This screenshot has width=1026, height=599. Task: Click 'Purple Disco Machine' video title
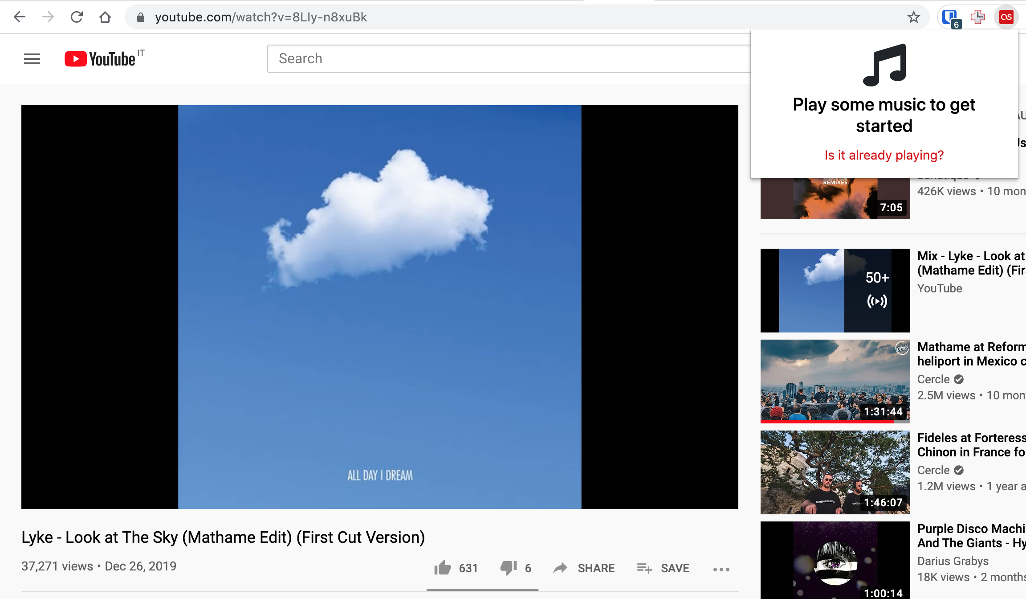tap(971, 536)
